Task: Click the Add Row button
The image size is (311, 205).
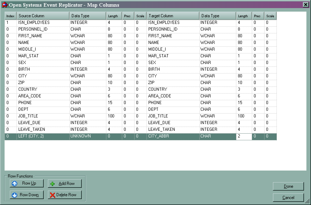Action: click(x=64, y=184)
